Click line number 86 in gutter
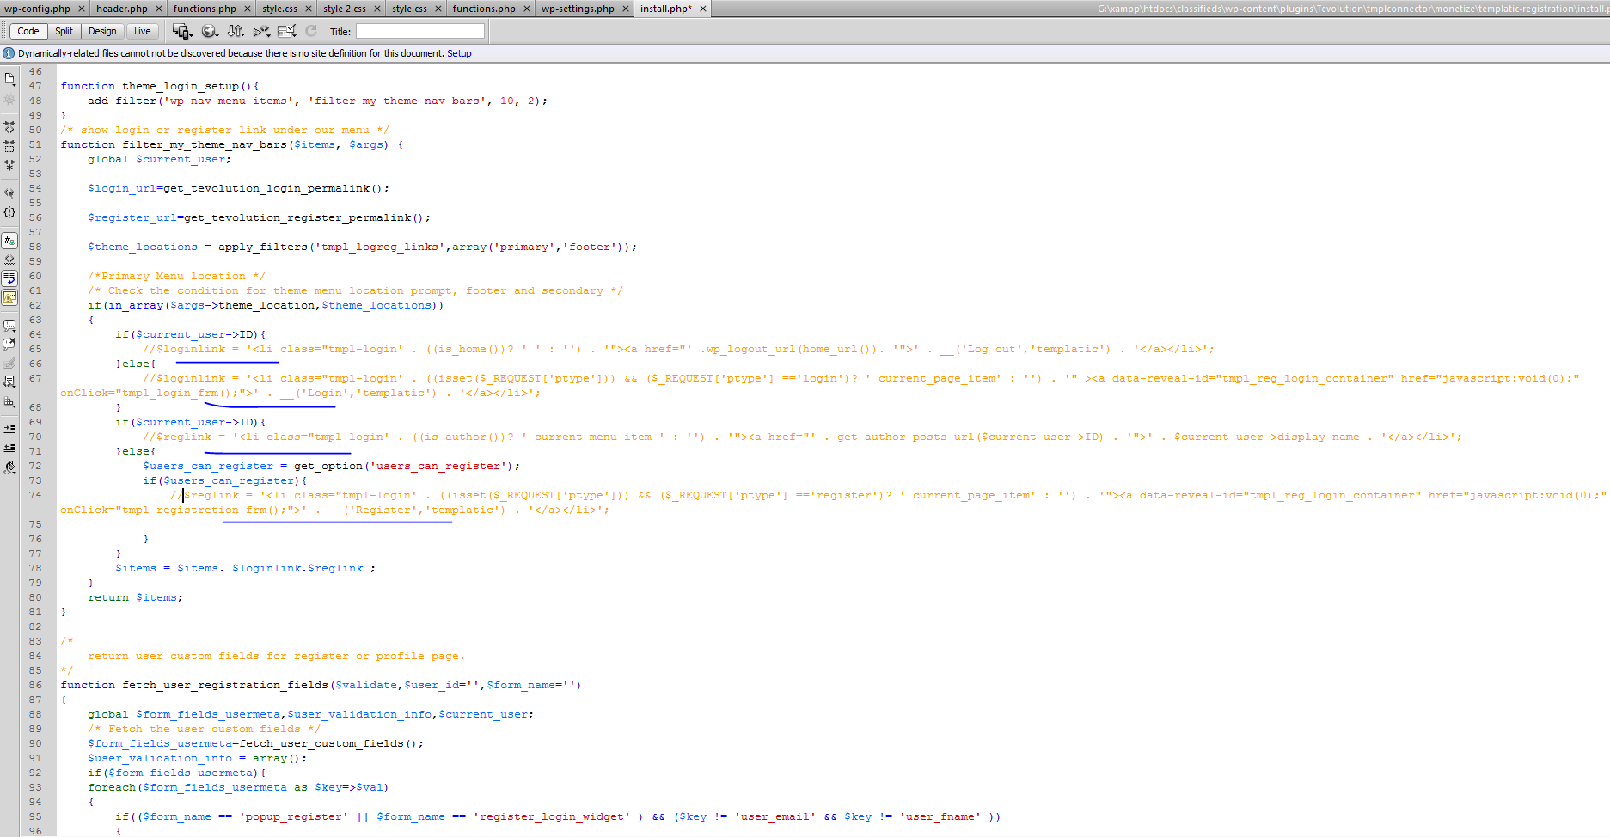1610x837 pixels. tap(35, 685)
